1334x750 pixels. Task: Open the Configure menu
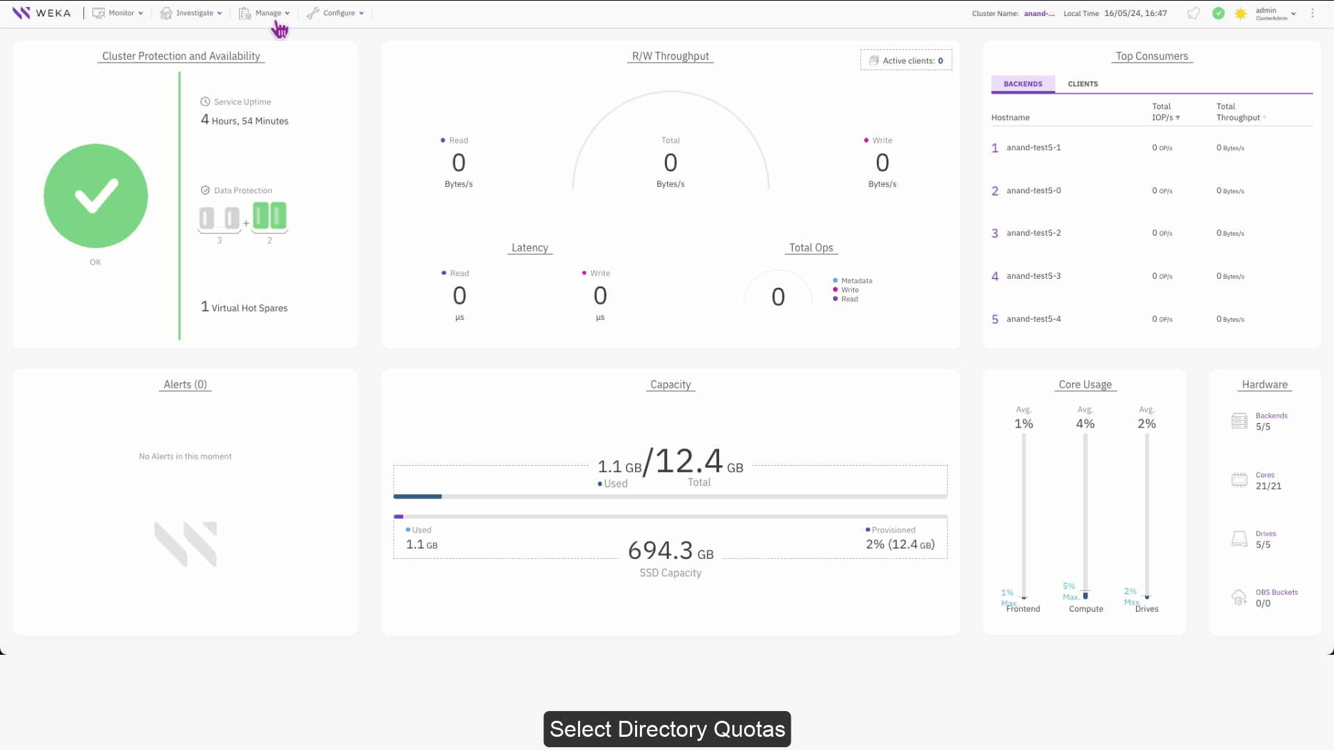tap(336, 13)
